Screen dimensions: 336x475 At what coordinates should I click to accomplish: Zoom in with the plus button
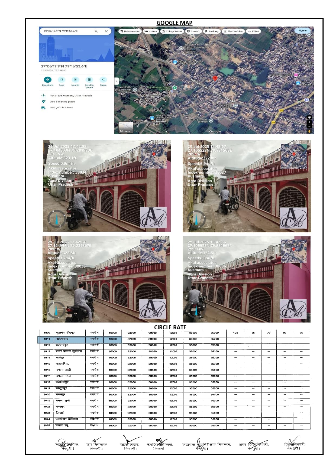309,122
